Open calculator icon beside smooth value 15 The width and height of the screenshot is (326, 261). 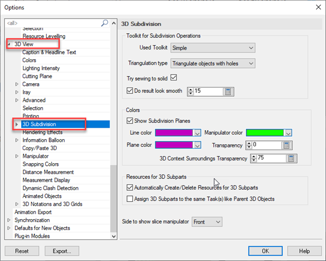pos(228,92)
